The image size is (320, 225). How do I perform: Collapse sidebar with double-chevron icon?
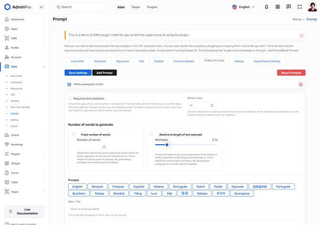click(x=42, y=7)
